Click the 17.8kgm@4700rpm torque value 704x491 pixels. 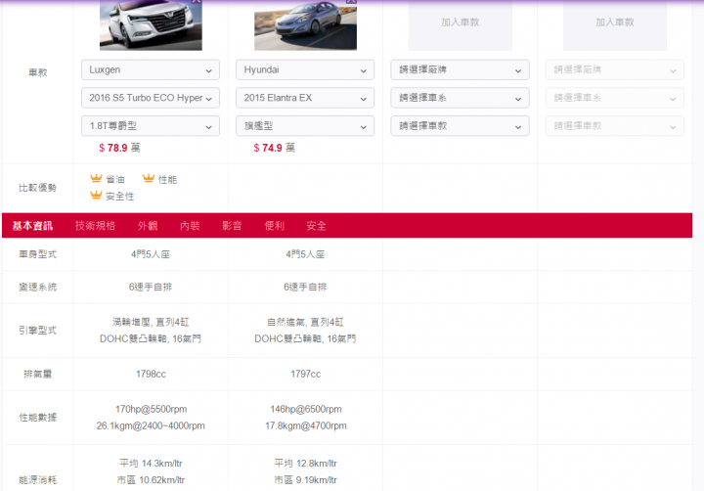click(306, 425)
